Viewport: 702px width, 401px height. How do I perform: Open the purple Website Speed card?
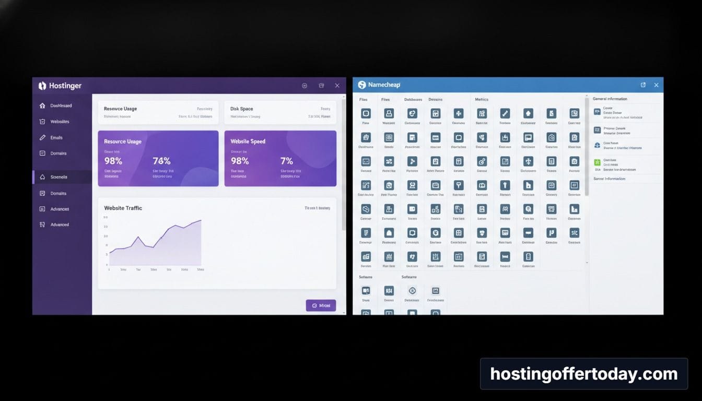coord(280,158)
